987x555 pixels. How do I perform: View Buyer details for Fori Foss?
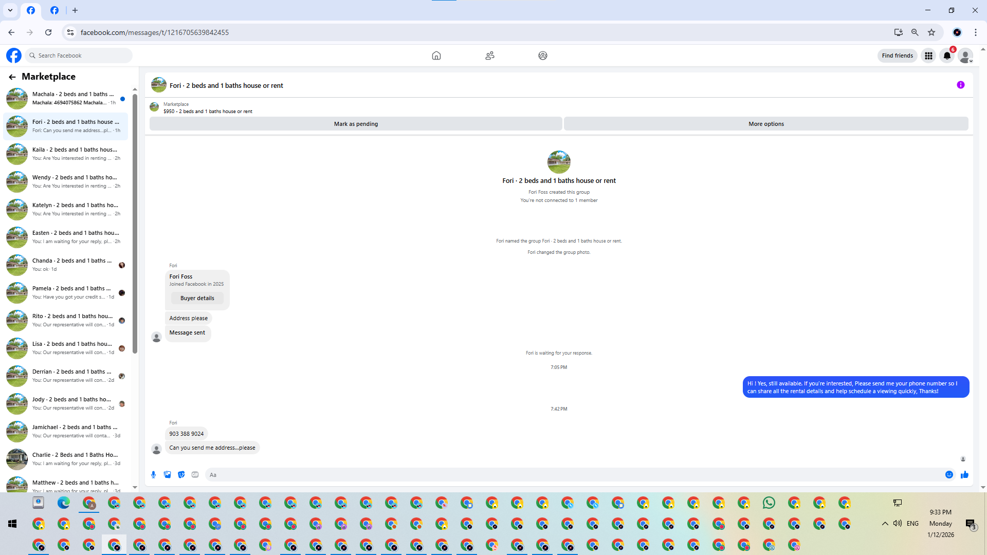(197, 298)
